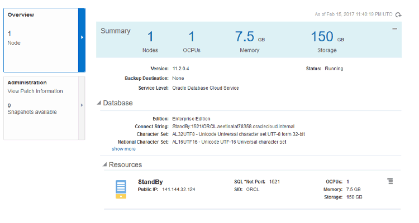419x223 pixels.
Task: Click the refresh icon beside the timestamp
Action: coord(398,14)
